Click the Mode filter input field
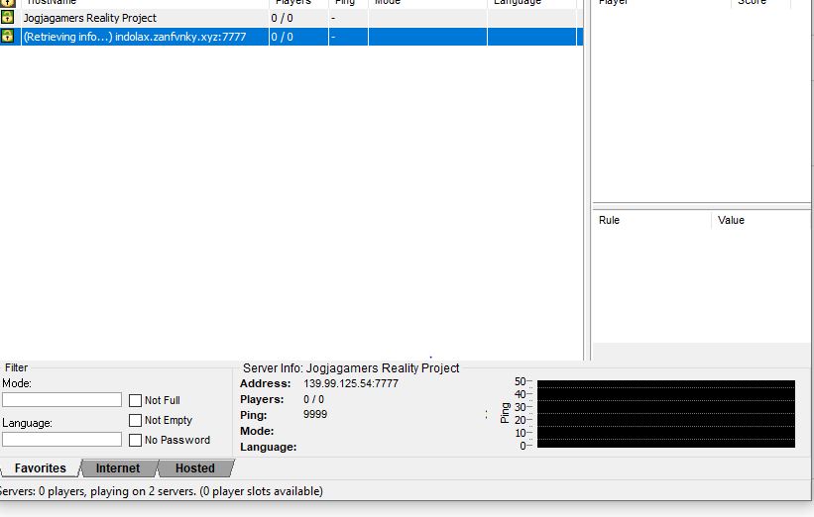The height and width of the screenshot is (517, 814). pos(61,400)
